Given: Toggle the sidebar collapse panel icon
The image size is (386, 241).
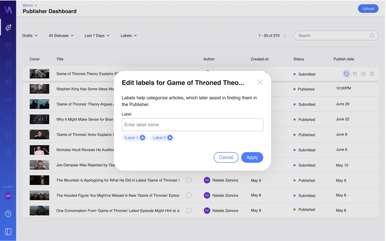Looking at the screenshot, I should click(8, 232).
